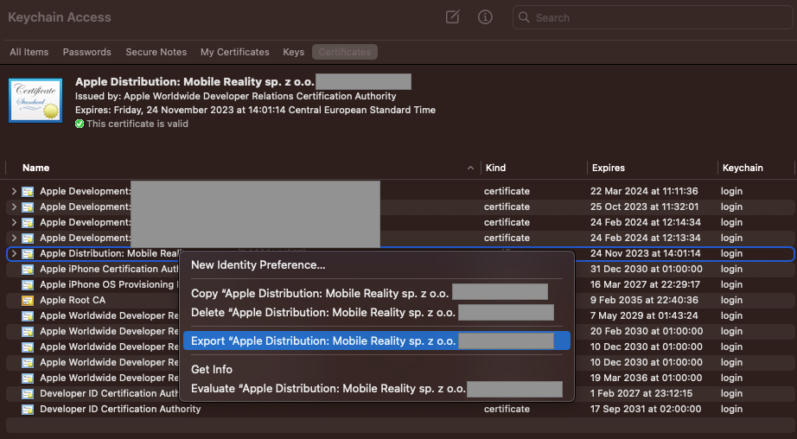Select the My Certificates tab
Viewport: 797px width, 439px height.
pyautogui.click(x=235, y=52)
